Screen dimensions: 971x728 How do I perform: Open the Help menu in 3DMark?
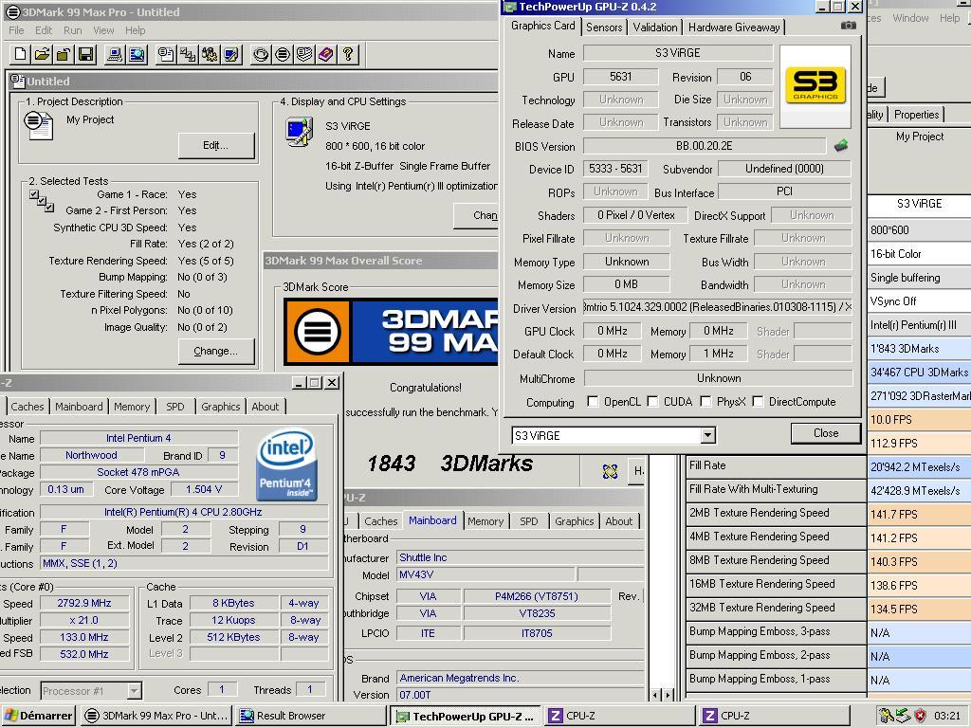coord(135,30)
